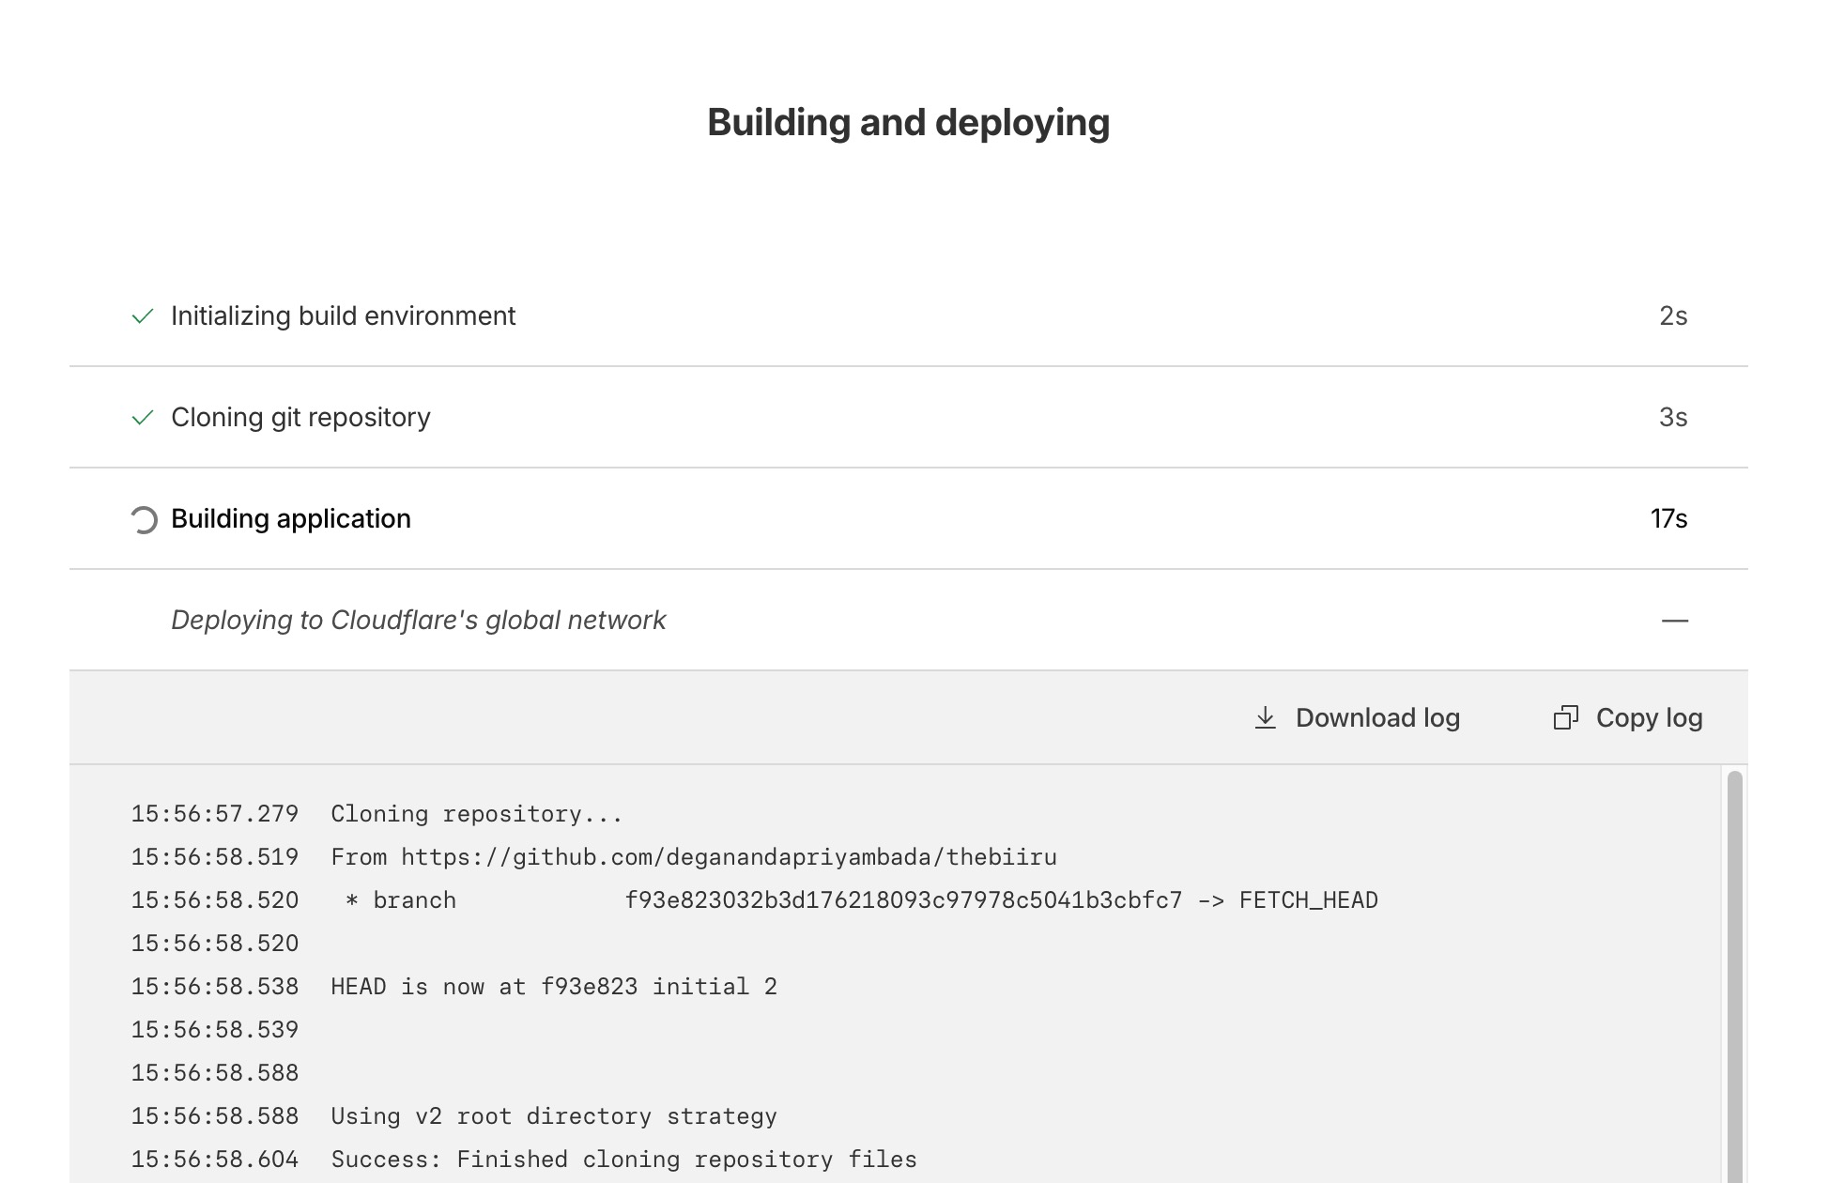This screenshot has width=1829, height=1183.
Task: Click the log panel vertical scrollbar
Action: [x=1734, y=976]
